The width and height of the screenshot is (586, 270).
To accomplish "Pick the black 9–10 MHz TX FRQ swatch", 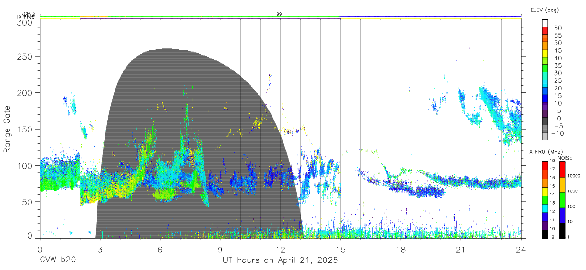I will (544, 234).
